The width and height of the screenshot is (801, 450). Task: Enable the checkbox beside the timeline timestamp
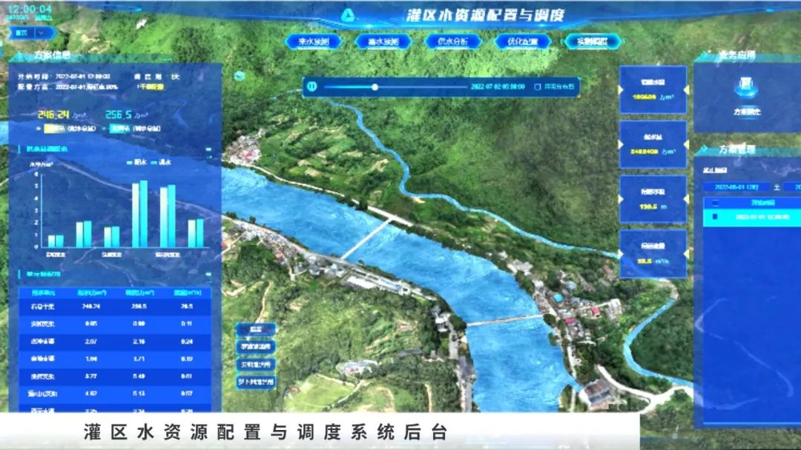click(x=538, y=87)
